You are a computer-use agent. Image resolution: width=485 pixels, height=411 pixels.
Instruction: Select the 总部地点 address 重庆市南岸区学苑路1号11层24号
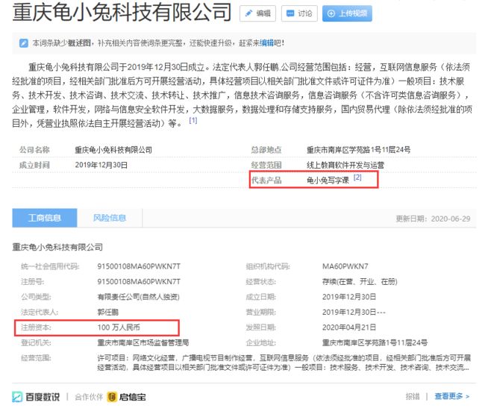click(358, 150)
